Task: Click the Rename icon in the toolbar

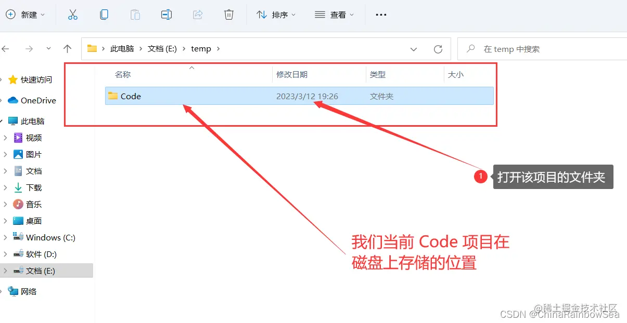Action: click(x=167, y=15)
